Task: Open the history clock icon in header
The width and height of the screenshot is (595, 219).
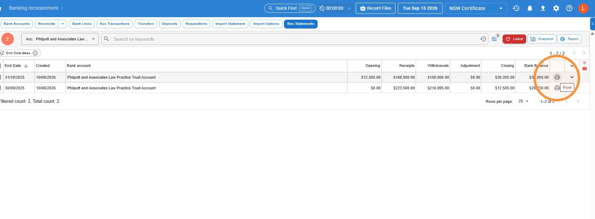Action: tap(516, 8)
